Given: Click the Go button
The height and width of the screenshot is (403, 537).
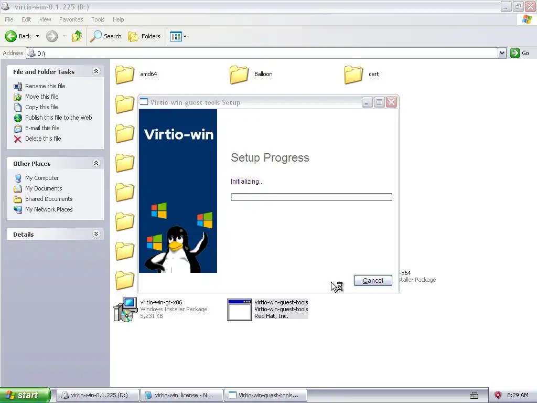Looking at the screenshot, I should (520, 53).
